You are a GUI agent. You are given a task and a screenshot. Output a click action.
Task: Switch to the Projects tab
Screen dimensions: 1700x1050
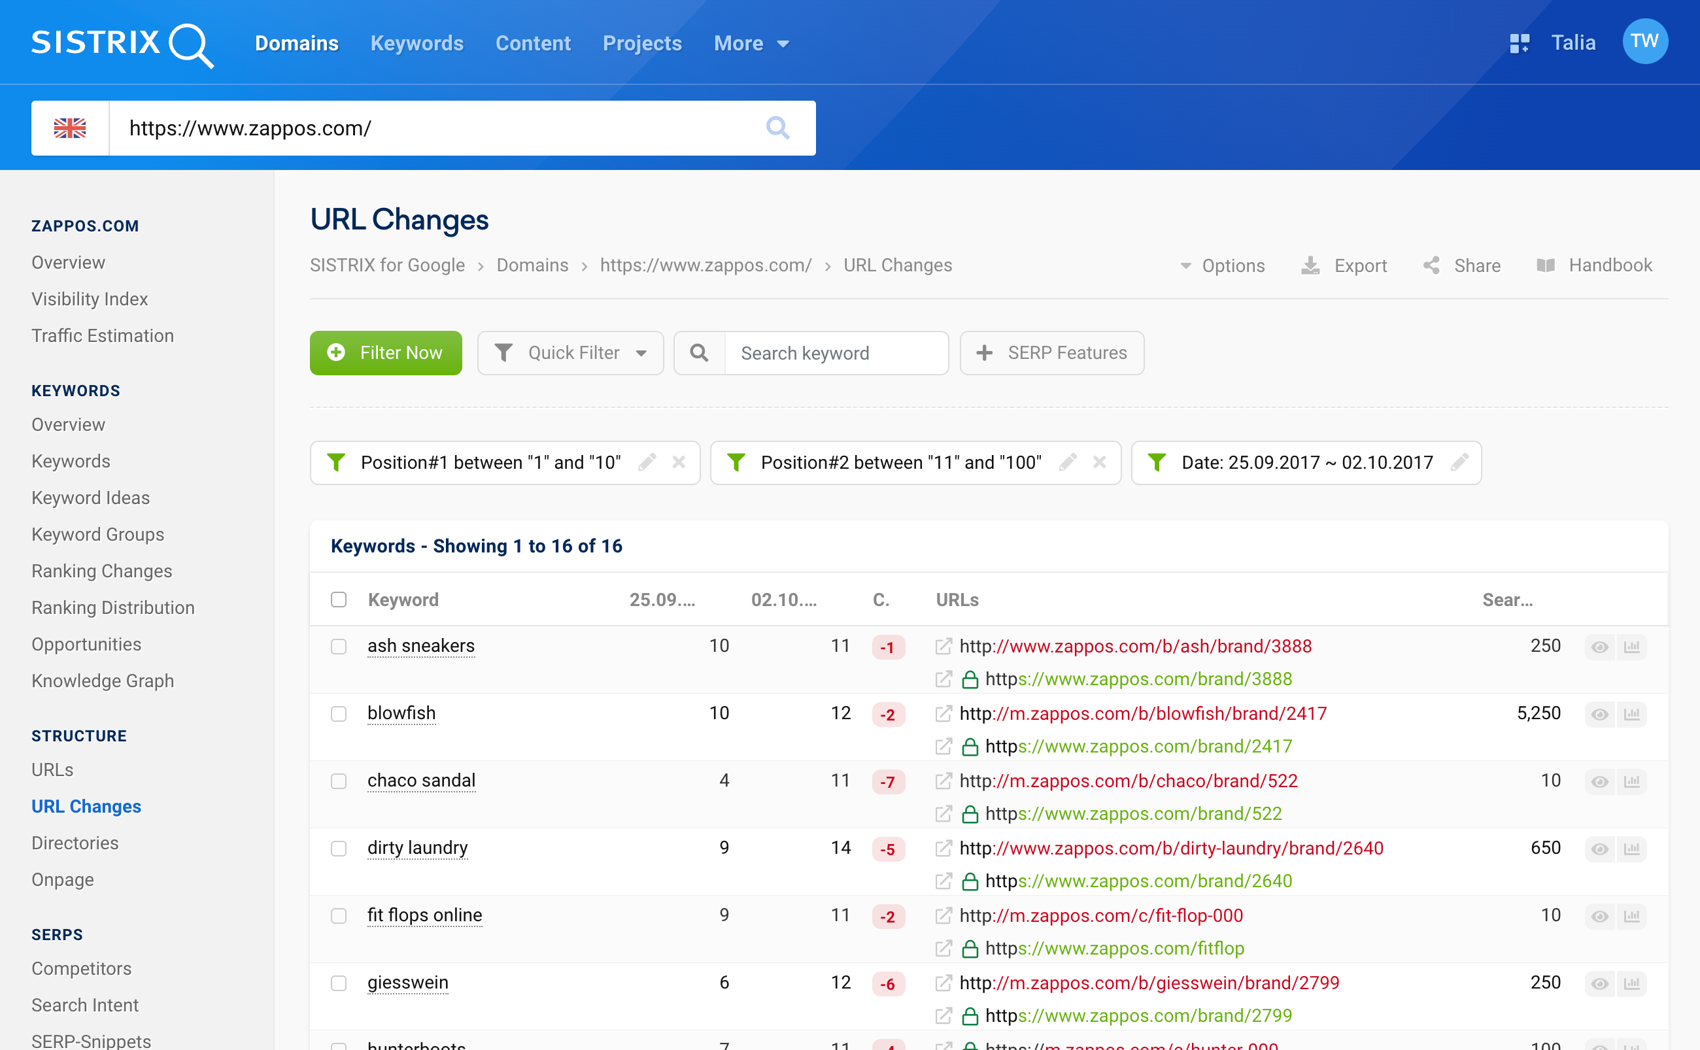pos(642,44)
